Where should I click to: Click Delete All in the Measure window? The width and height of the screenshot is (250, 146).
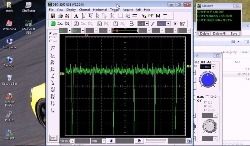[x=219, y=34]
